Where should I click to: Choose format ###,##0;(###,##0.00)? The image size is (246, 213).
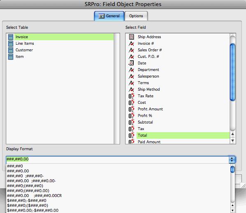[x=118, y=190]
